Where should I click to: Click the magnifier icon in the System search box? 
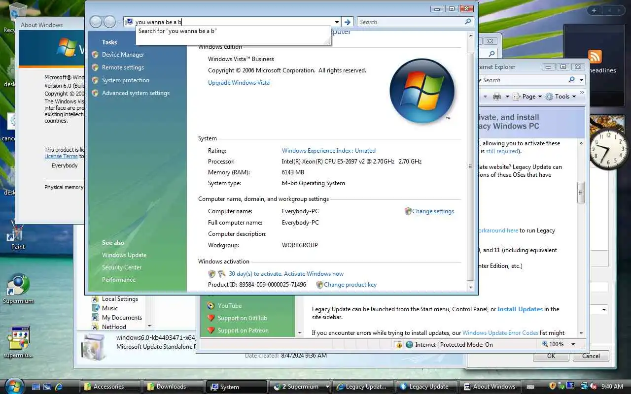(468, 22)
